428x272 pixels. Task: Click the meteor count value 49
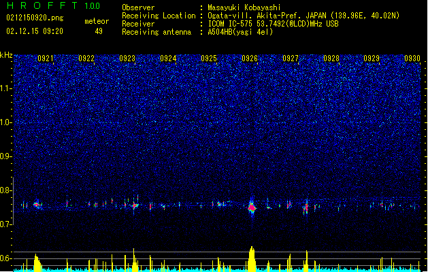(x=99, y=31)
